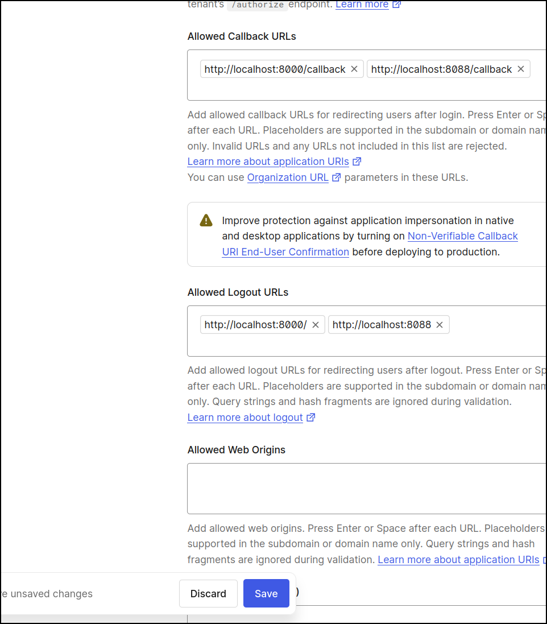The image size is (547, 624).
Task: Remove the localhost:8088/callback URL chip
Action: point(521,69)
